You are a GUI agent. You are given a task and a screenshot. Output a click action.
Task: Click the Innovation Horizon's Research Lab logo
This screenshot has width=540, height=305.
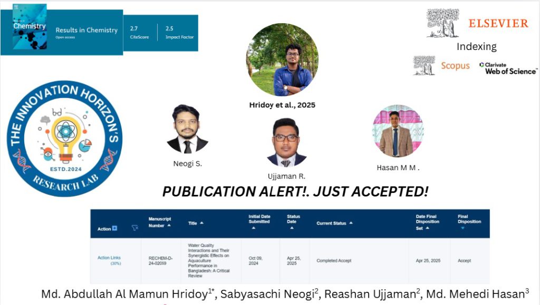[65, 139]
